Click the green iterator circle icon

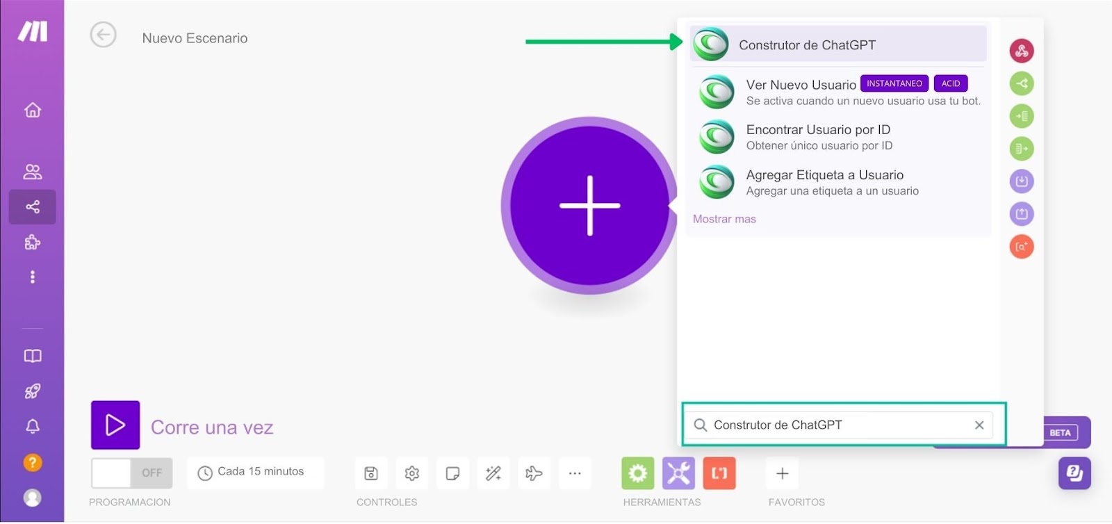(1022, 149)
